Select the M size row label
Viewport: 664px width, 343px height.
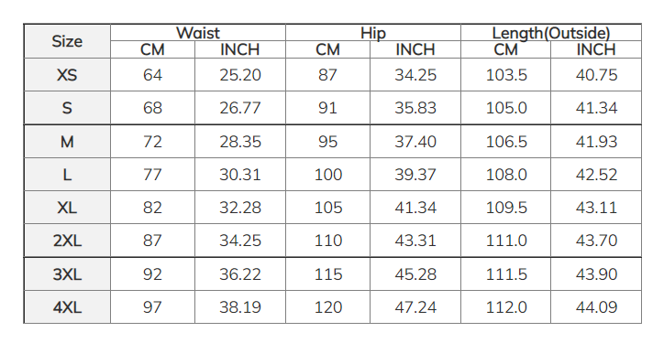pyautogui.click(x=67, y=142)
